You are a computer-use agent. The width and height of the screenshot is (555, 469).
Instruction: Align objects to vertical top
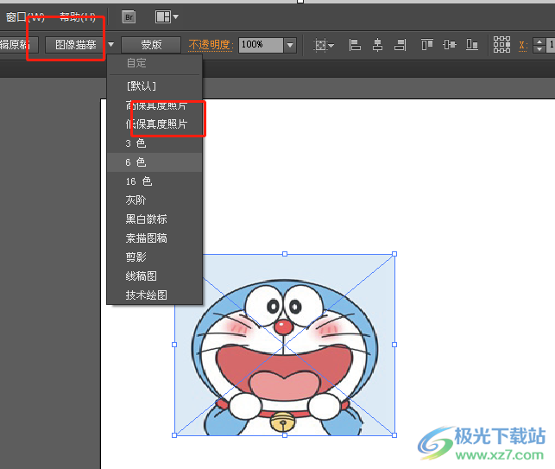click(x=427, y=45)
